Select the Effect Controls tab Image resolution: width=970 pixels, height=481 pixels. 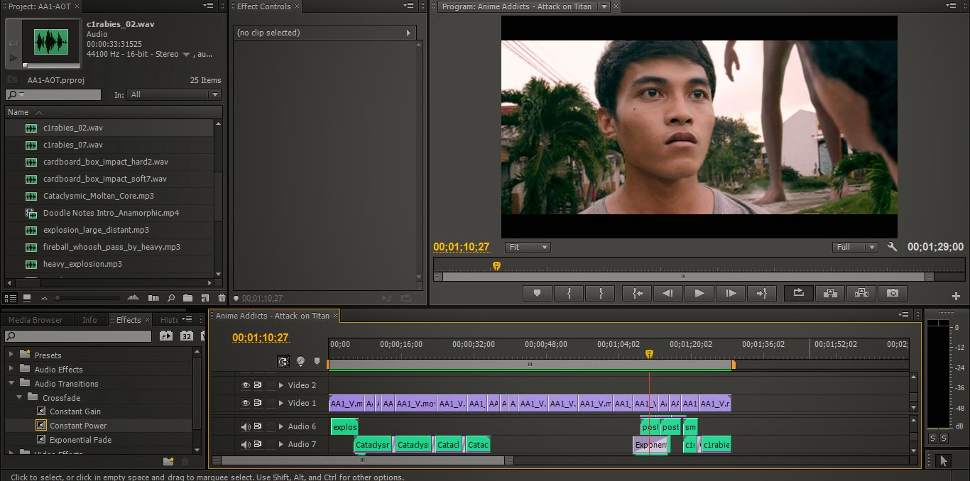(264, 6)
